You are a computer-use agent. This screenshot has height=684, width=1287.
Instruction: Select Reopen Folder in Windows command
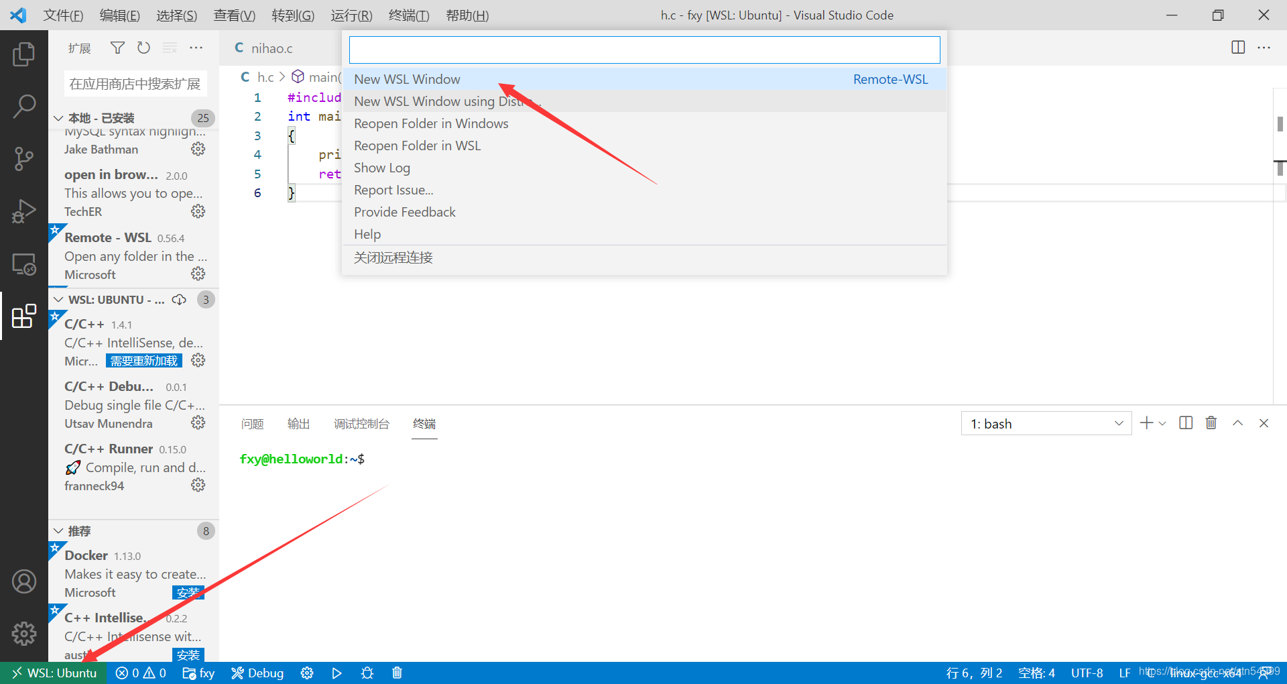[644, 123]
